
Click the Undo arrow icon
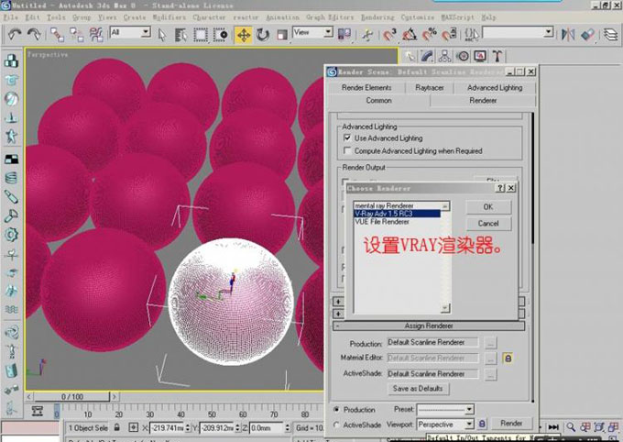[x=13, y=34]
